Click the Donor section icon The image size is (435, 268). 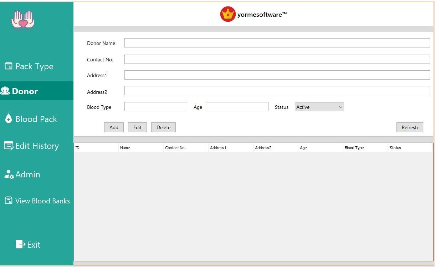click(6, 91)
